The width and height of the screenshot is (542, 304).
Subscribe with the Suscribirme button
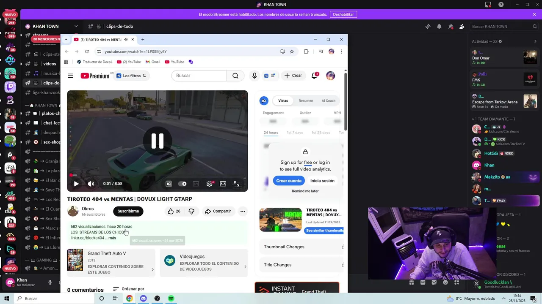click(128, 211)
